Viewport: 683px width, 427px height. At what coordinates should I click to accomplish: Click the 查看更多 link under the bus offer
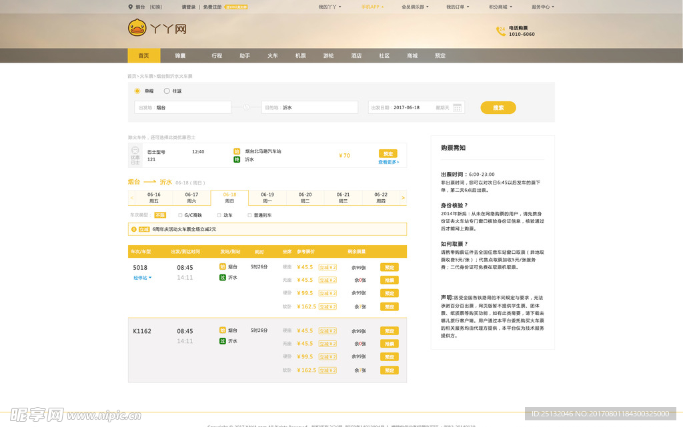pyautogui.click(x=389, y=162)
